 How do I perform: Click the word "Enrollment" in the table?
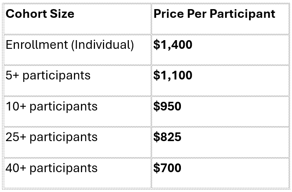36,45
